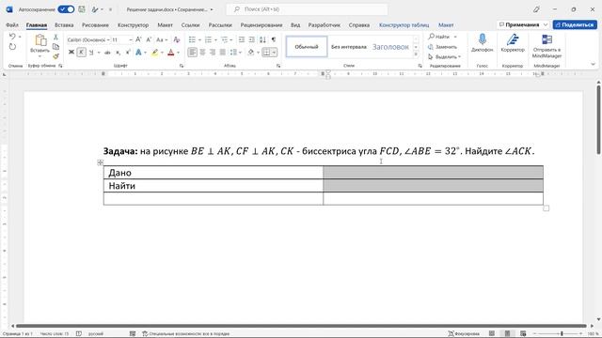Open the font size dropdown

click(131, 39)
